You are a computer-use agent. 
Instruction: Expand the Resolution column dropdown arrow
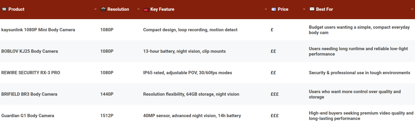click(x=138, y=9)
